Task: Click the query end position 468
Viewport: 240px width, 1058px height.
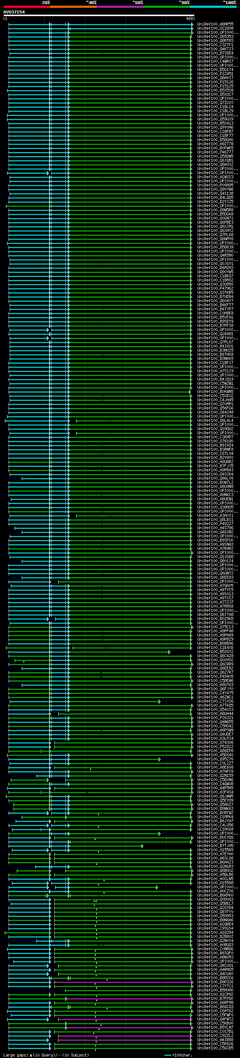Action: (189, 18)
